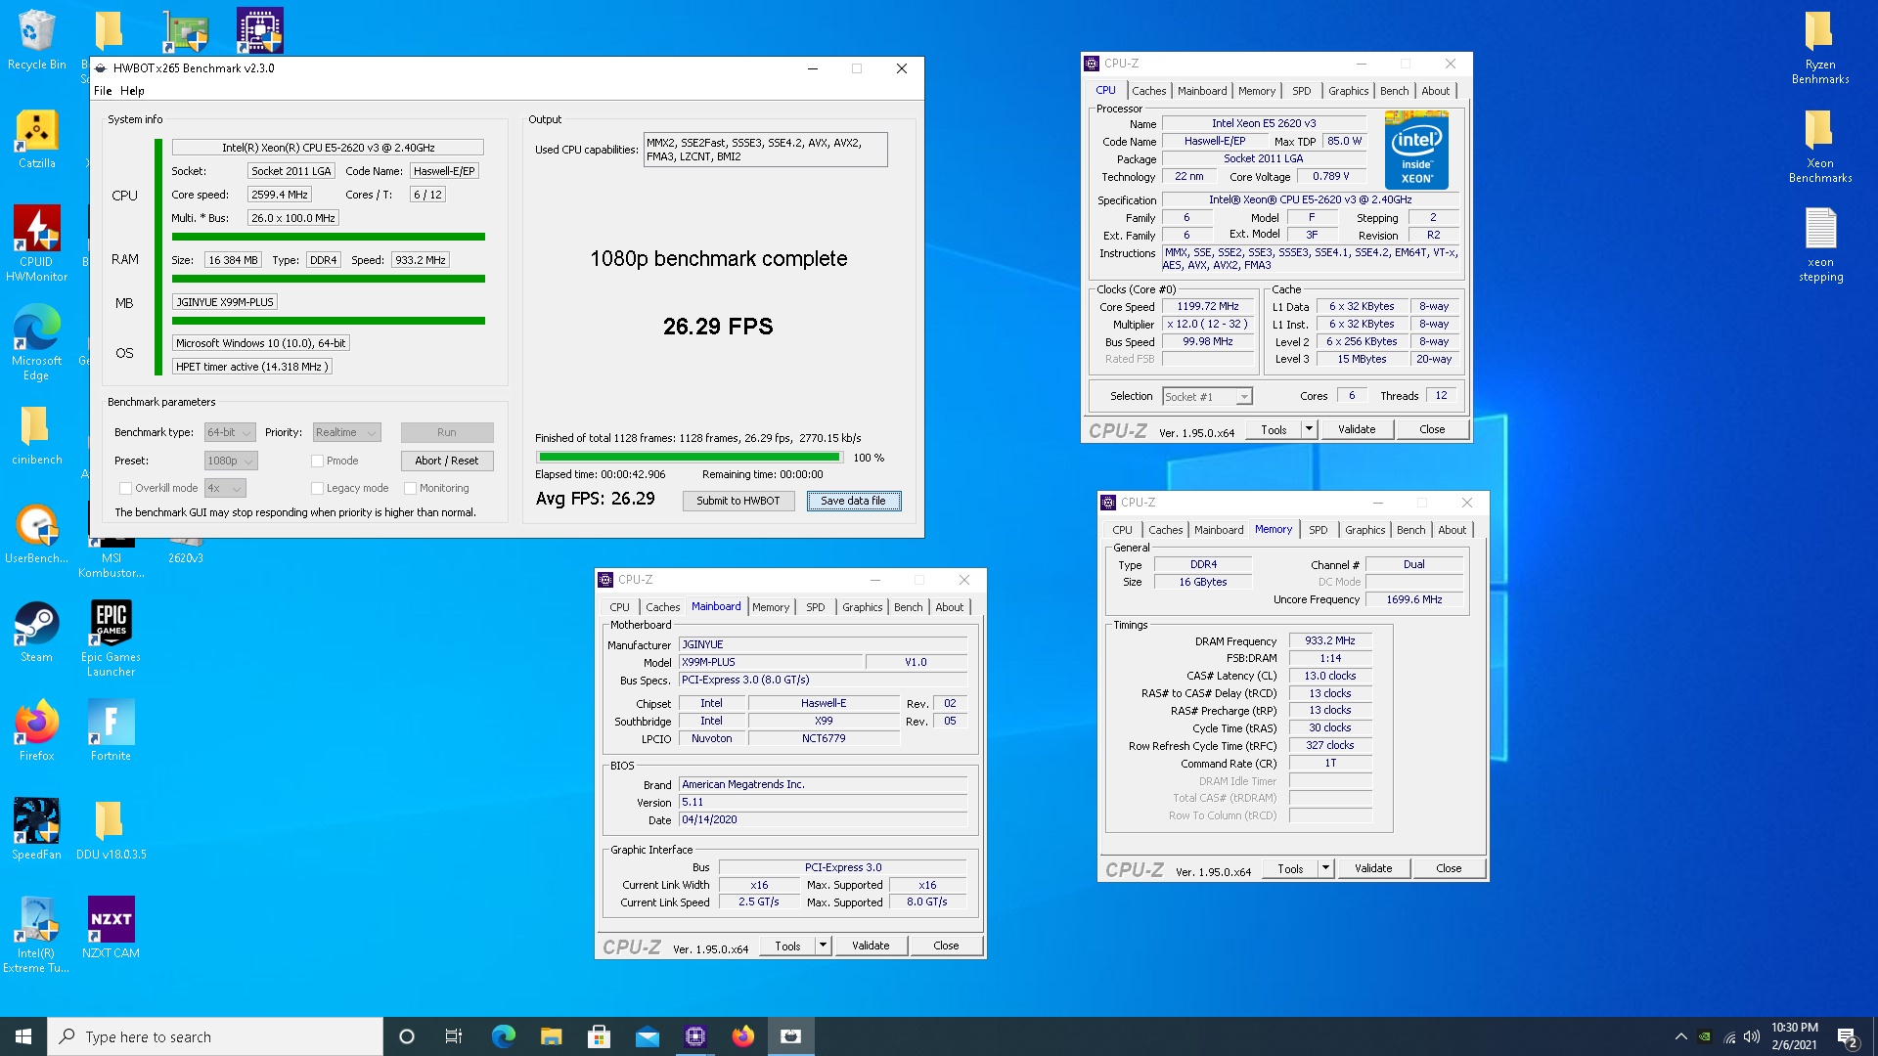Switch to Caches tab in CPU window
Image resolution: width=1878 pixels, height=1056 pixels.
(x=1148, y=91)
